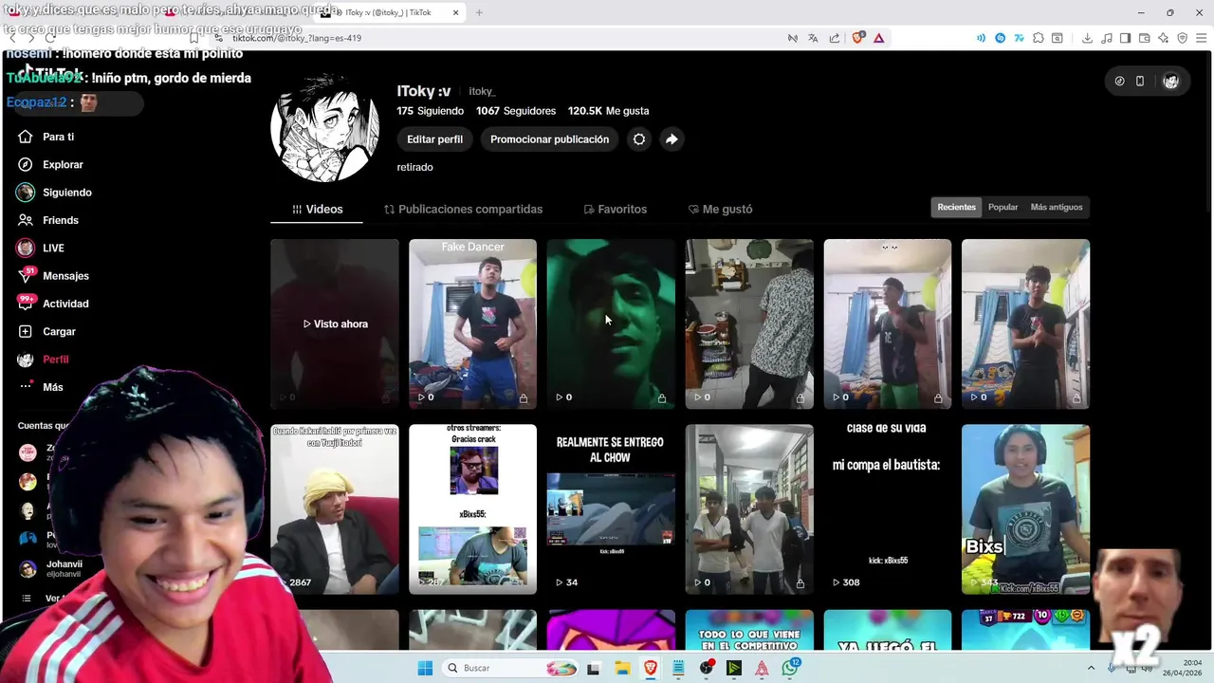Click the translate page icon in address bar
Image resolution: width=1214 pixels, height=683 pixels.
[x=813, y=38]
